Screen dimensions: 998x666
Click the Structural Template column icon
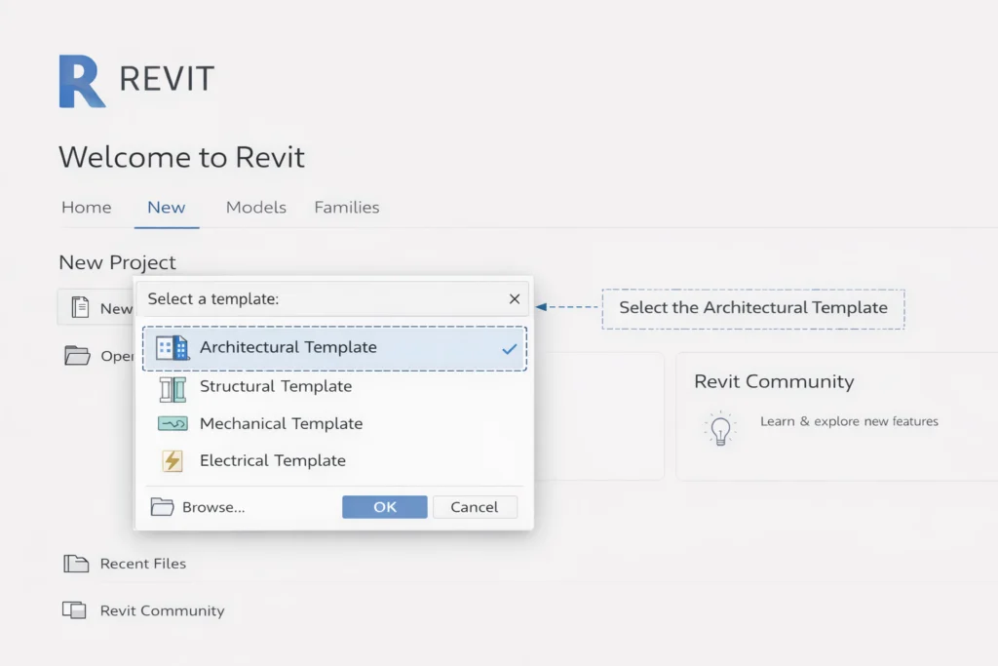(x=173, y=388)
